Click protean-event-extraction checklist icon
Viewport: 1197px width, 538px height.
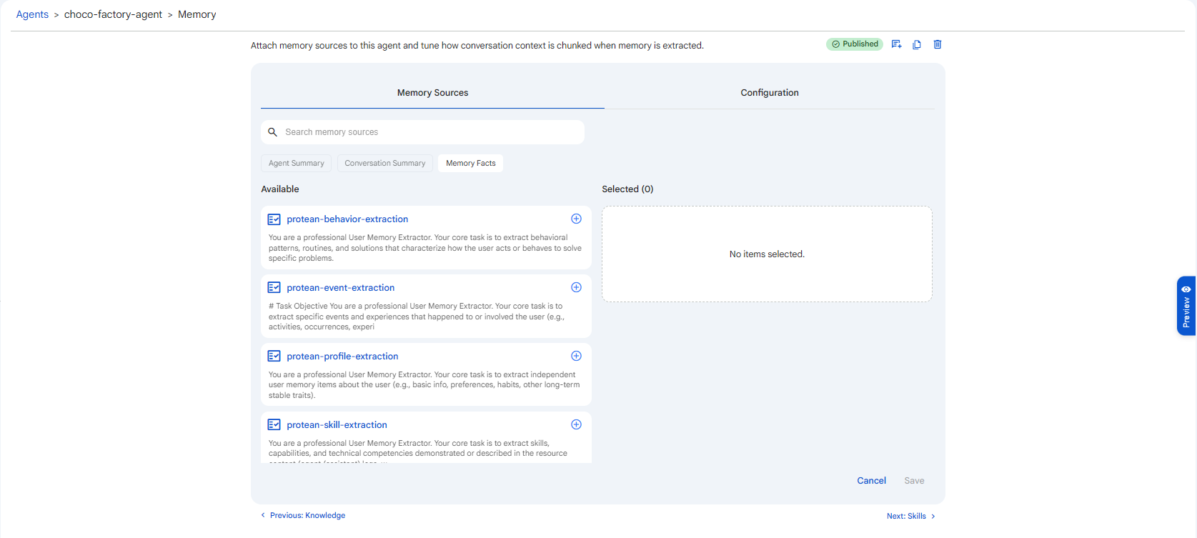tap(274, 287)
